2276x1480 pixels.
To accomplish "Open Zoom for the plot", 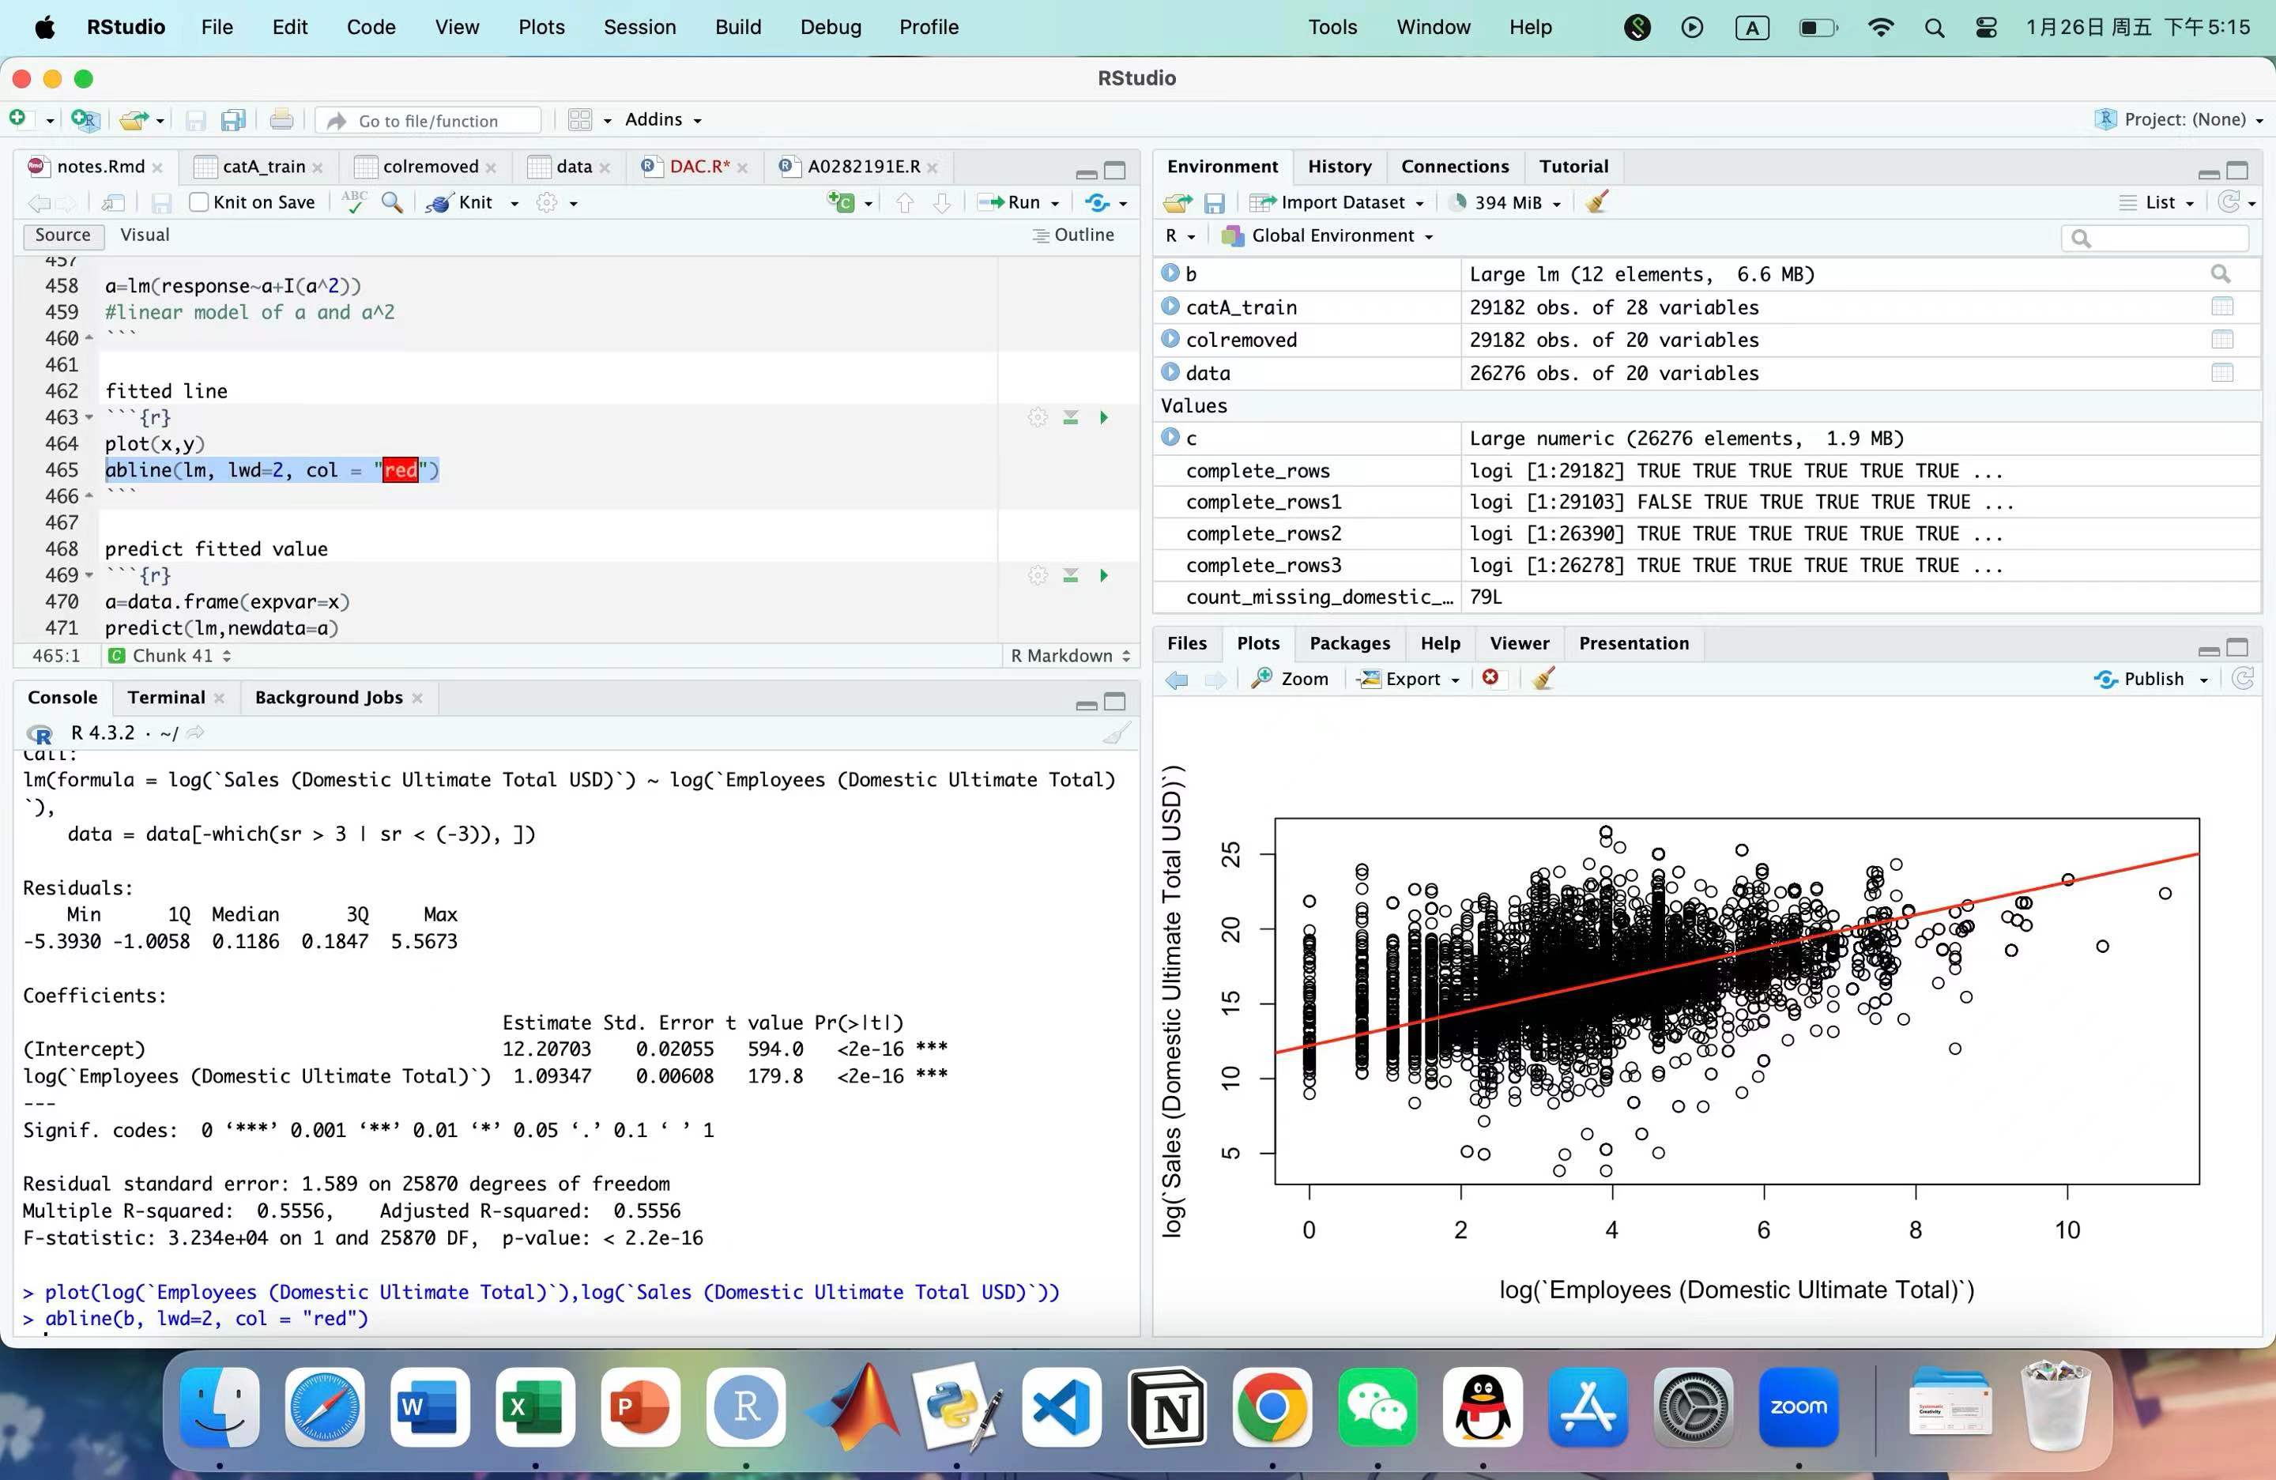I will 1290,679.
